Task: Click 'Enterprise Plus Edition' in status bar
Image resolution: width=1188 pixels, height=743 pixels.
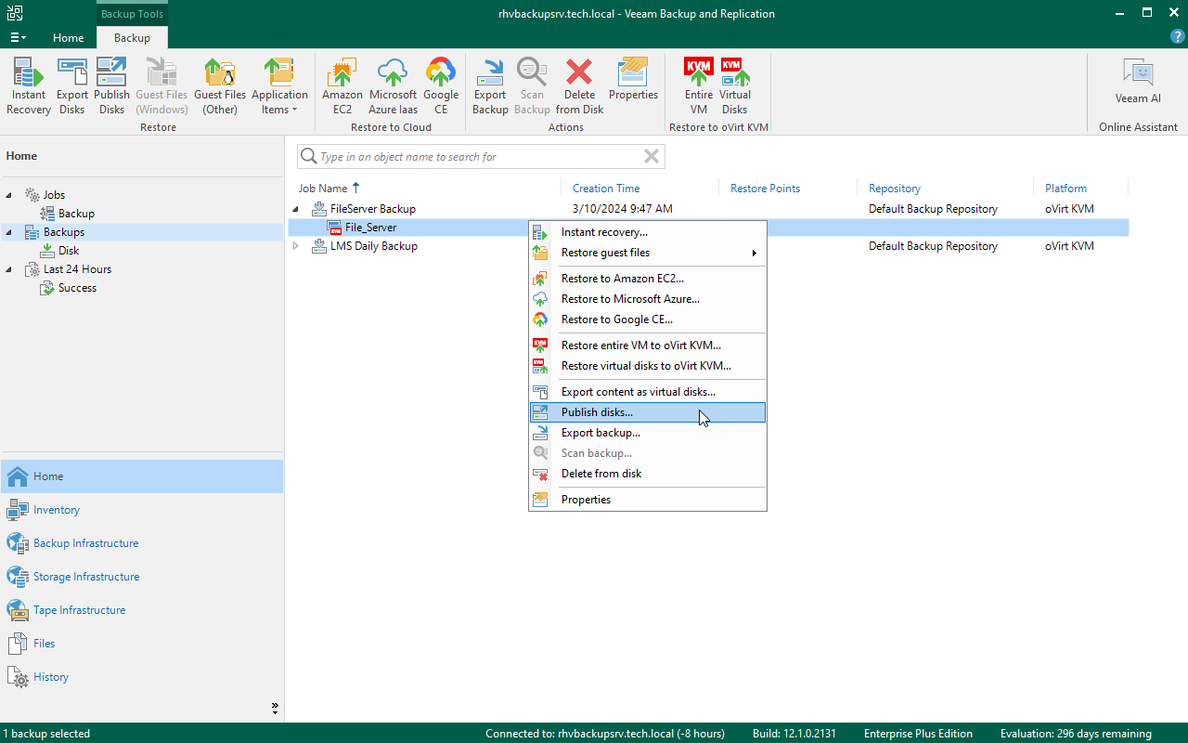Action: tap(918, 734)
